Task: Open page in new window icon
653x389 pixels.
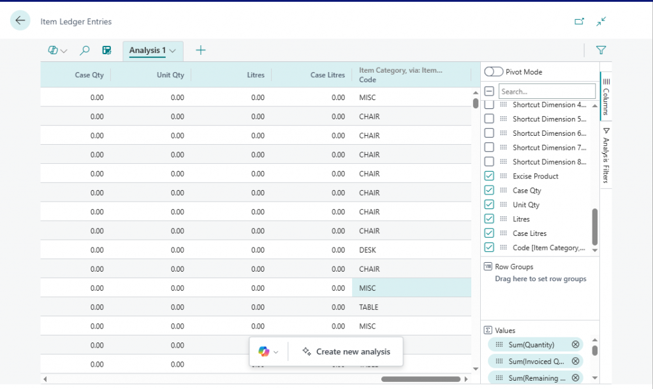Action: point(579,21)
